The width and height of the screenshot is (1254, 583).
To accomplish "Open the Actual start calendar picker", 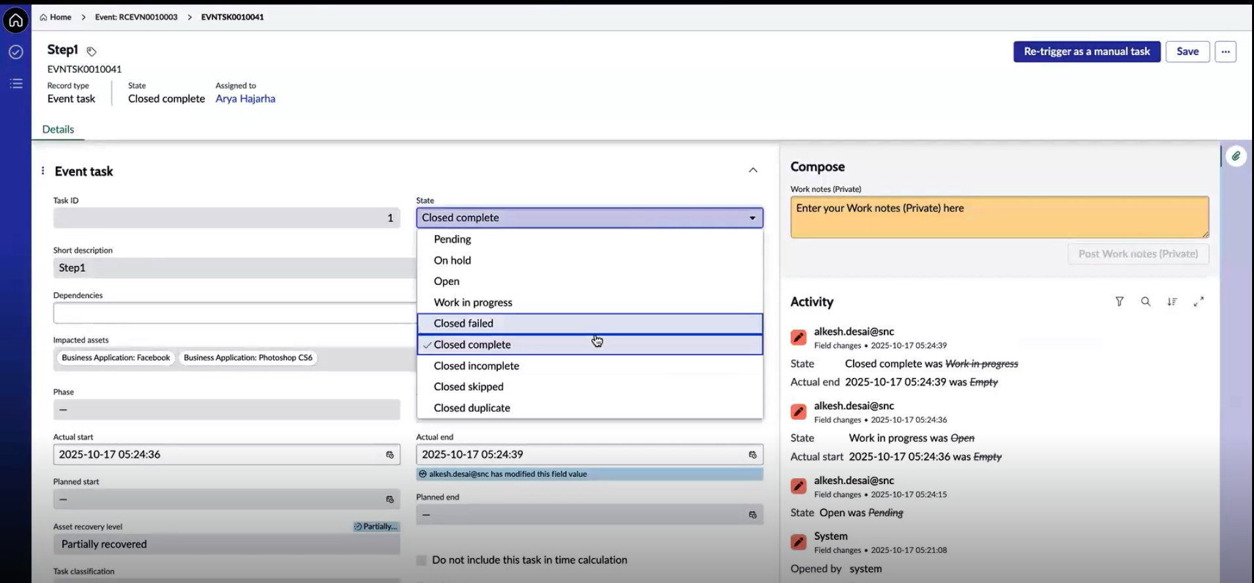I will point(389,455).
